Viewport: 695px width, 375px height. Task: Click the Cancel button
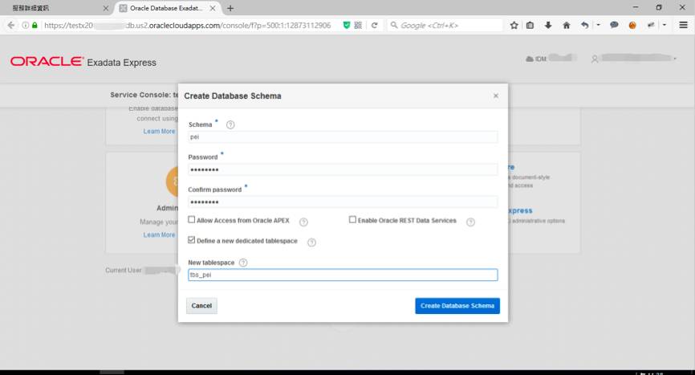201,306
